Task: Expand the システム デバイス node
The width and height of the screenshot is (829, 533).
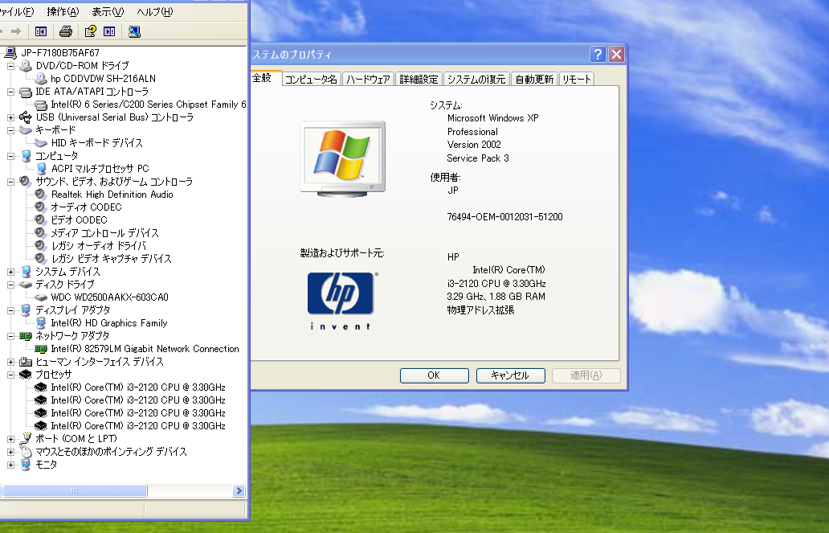Action: [10, 272]
